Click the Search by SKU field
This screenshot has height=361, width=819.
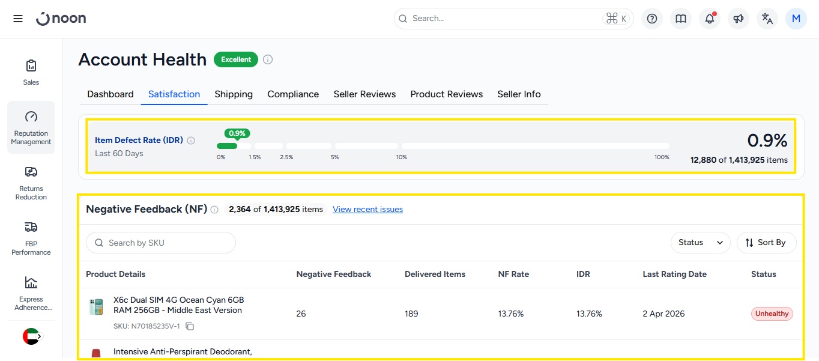click(x=161, y=243)
